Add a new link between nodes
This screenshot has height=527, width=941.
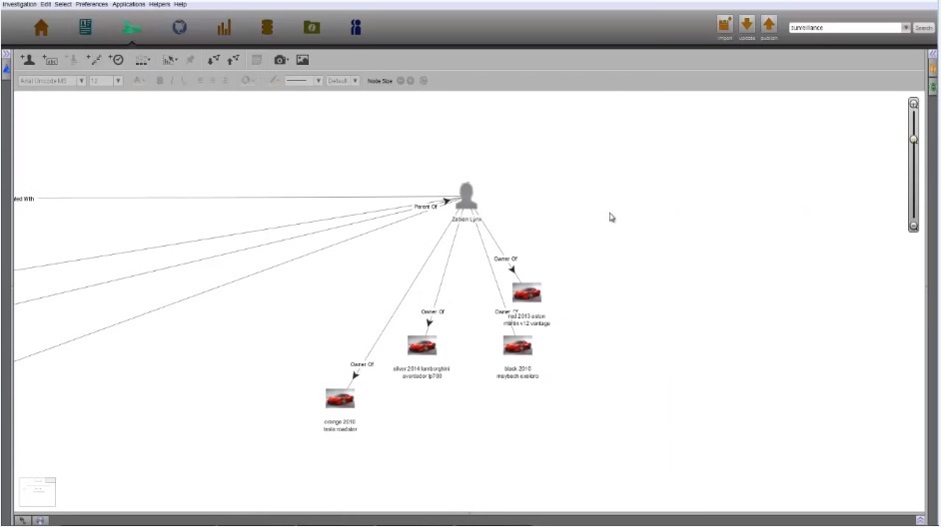94,59
